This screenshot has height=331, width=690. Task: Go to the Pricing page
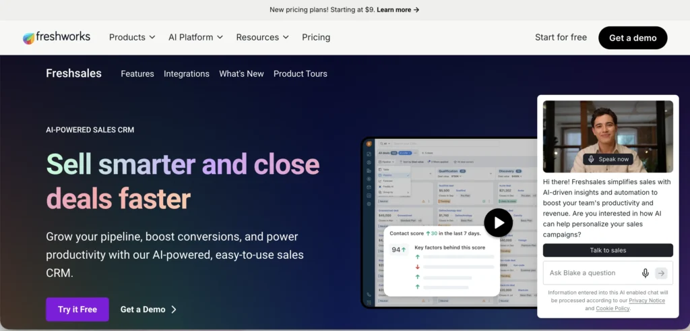click(x=316, y=37)
